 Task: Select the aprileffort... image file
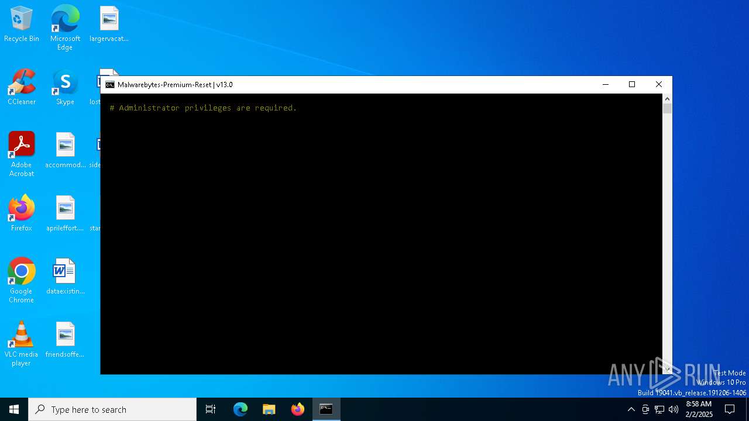tap(65, 214)
